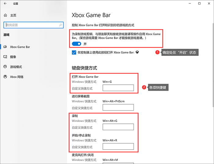Open the Xbox Game Bar settings page
214x164 pixels.
(x=20, y=47)
